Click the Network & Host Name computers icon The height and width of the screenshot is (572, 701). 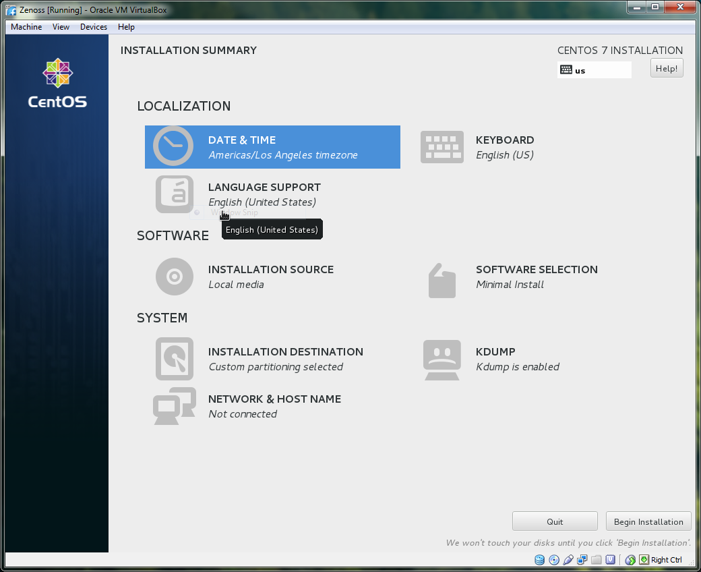pyautogui.click(x=174, y=406)
